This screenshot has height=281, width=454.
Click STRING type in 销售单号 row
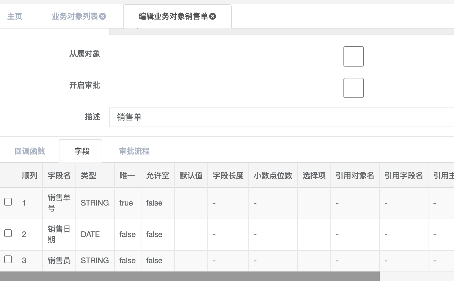click(x=95, y=203)
